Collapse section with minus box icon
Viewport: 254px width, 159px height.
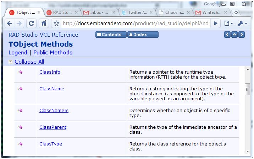point(10,62)
